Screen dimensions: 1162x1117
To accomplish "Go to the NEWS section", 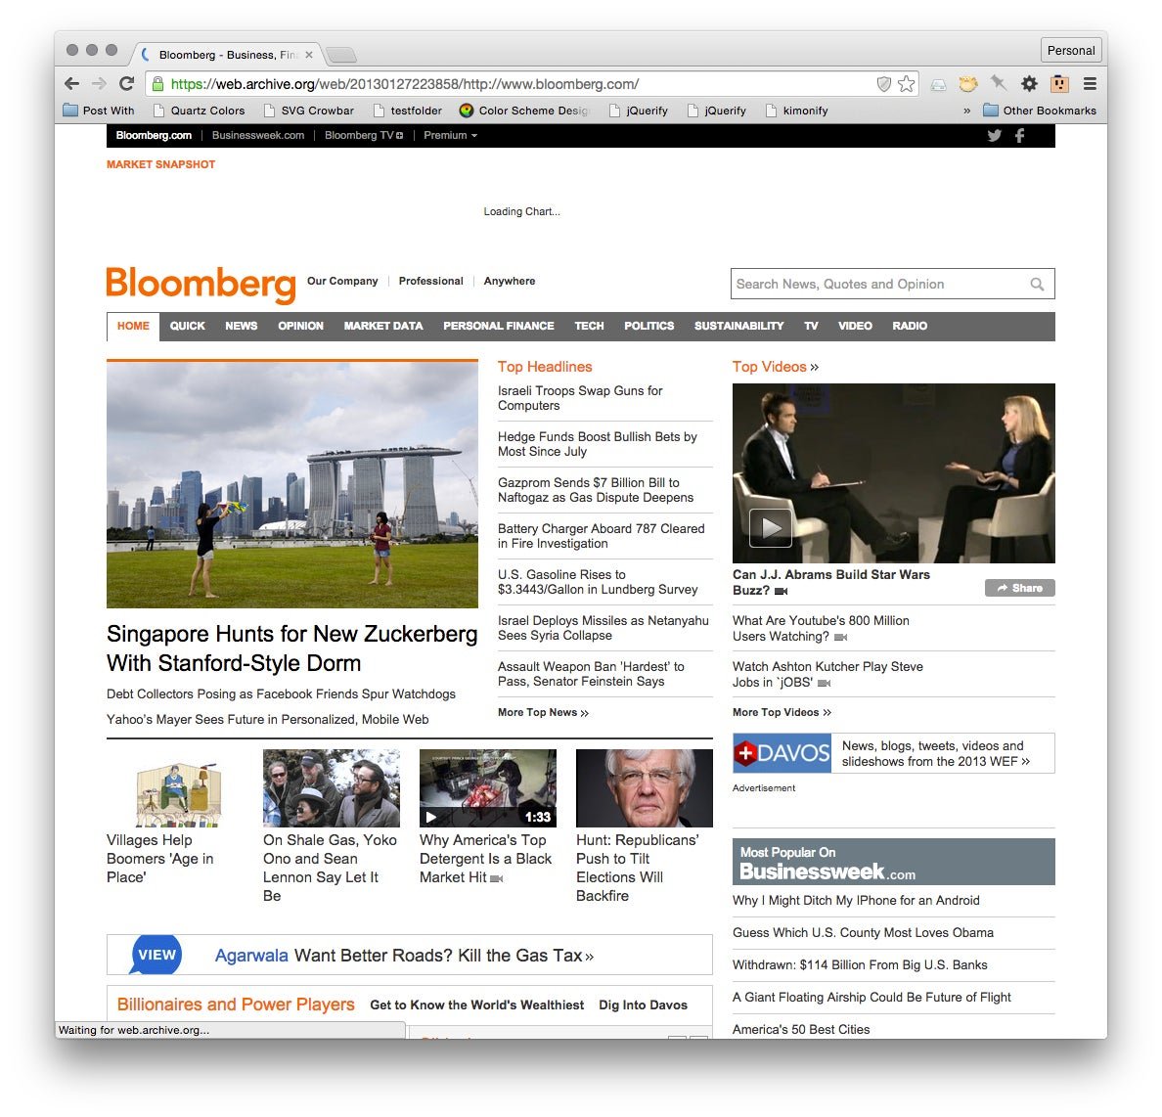I will click(x=241, y=326).
